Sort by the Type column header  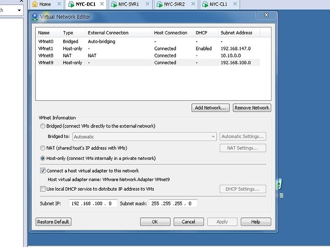(73, 33)
